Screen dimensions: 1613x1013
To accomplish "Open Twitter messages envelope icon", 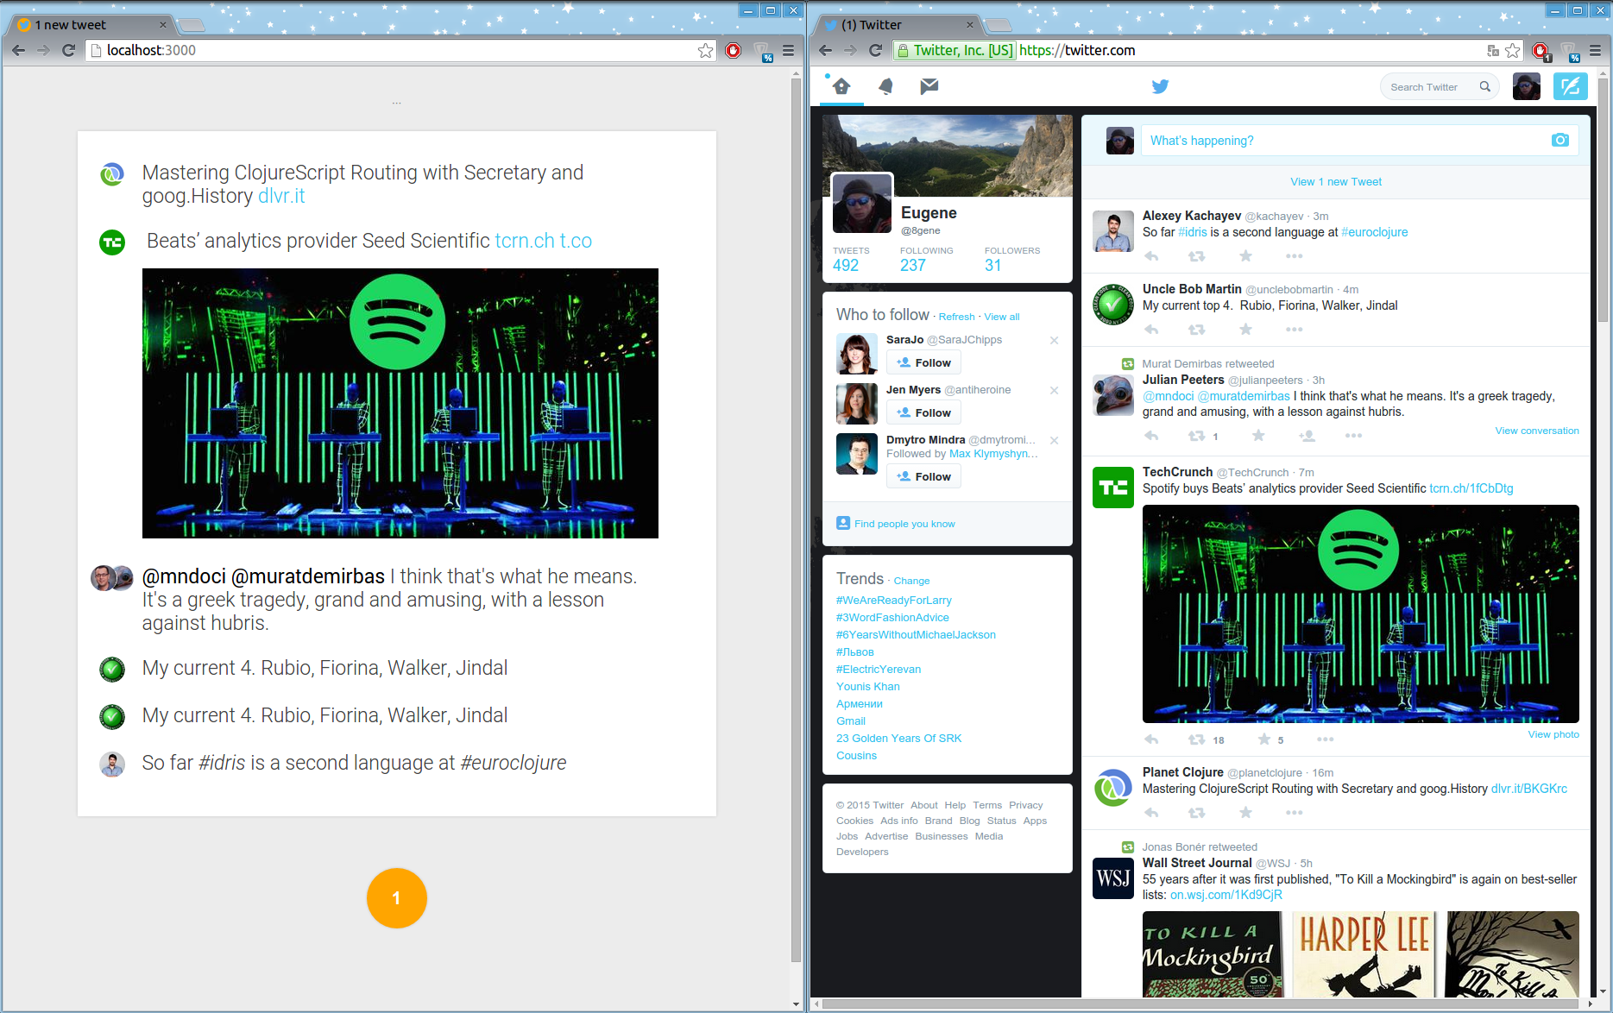I will click(x=929, y=86).
